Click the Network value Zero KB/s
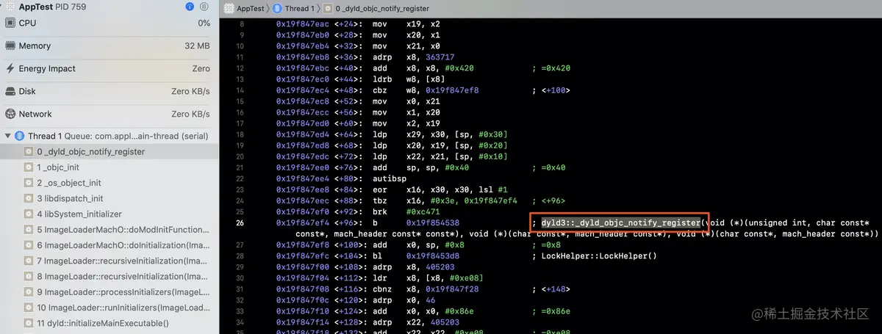The image size is (882, 334). click(x=190, y=114)
